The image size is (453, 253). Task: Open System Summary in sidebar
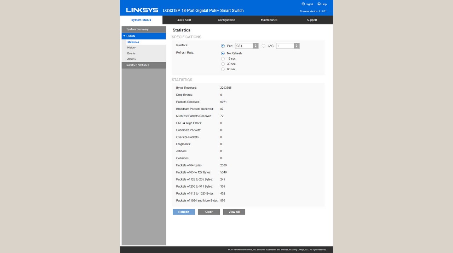(x=144, y=29)
